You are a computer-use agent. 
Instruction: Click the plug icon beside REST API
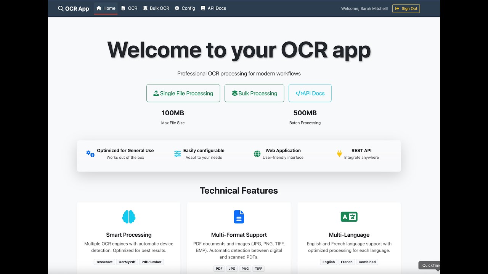coord(339,154)
